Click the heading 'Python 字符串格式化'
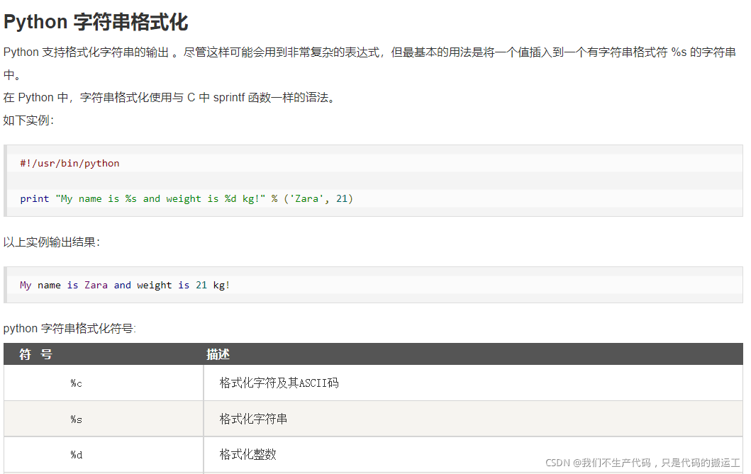The height and width of the screenshot is (474, 751). 96,22
